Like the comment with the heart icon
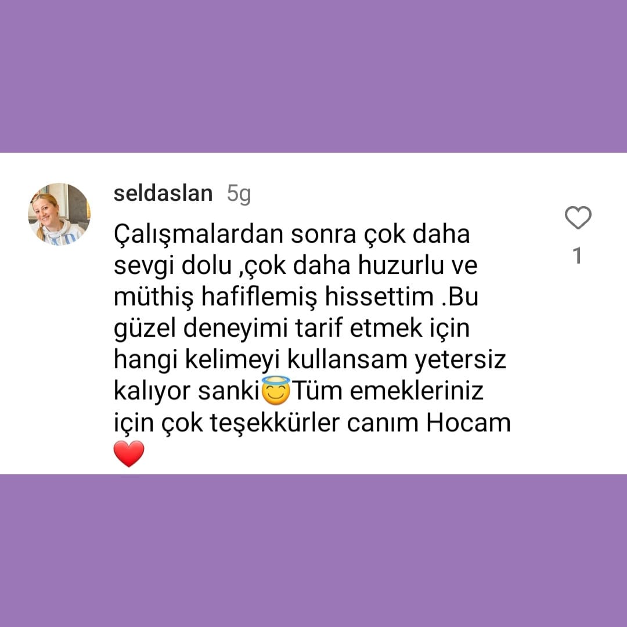The width and height of the screenshot is (627, 627). [x=578, y=218]
